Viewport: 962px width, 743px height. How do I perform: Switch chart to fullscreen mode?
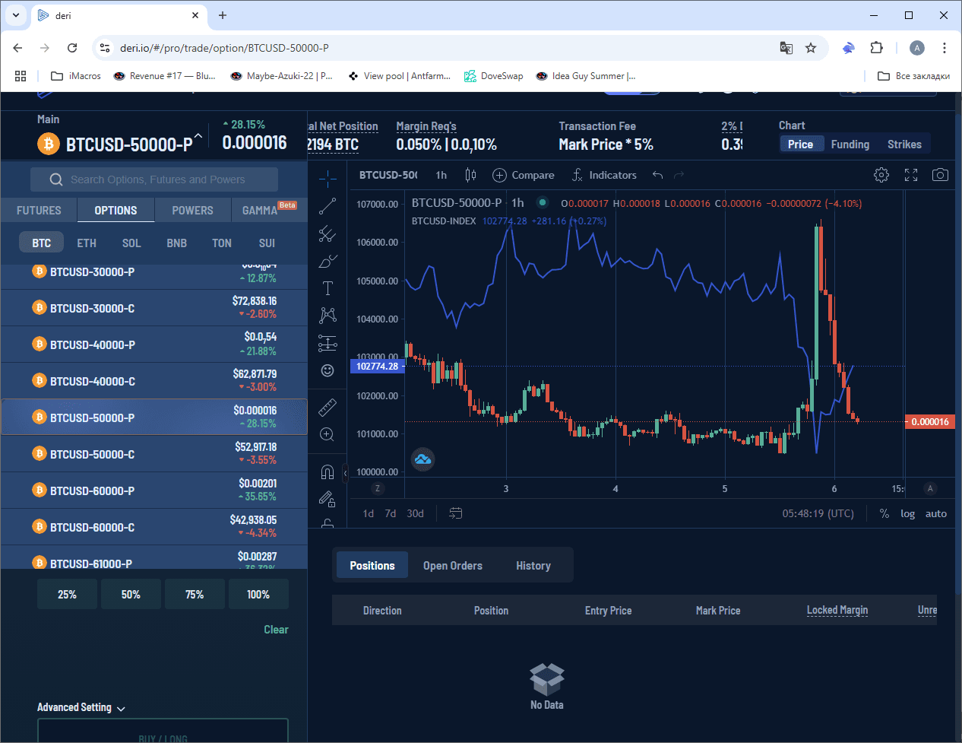point(911,175)
